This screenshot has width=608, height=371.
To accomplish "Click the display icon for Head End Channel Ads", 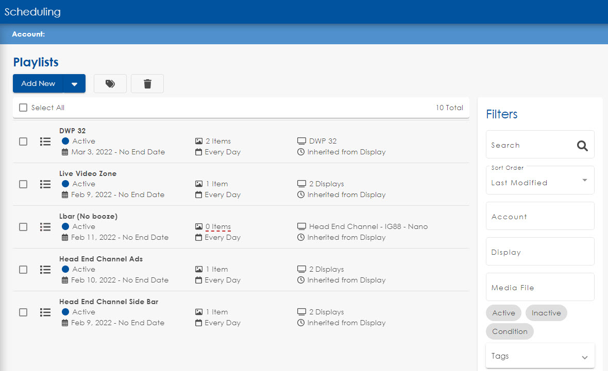I will pyautogui.click(x=301, y=269).
